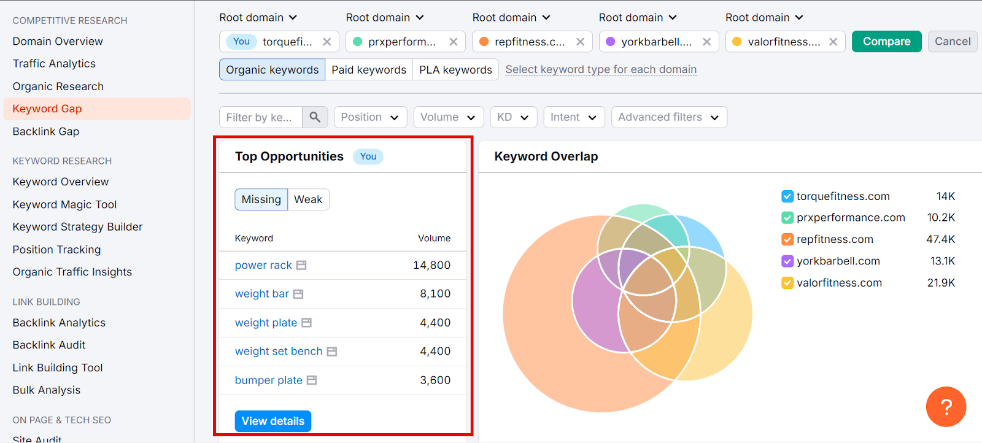Remove the torquefitness domain with its X

click(327, 42)
